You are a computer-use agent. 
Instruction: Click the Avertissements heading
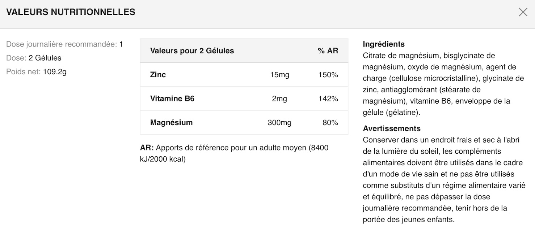point(392,128)
